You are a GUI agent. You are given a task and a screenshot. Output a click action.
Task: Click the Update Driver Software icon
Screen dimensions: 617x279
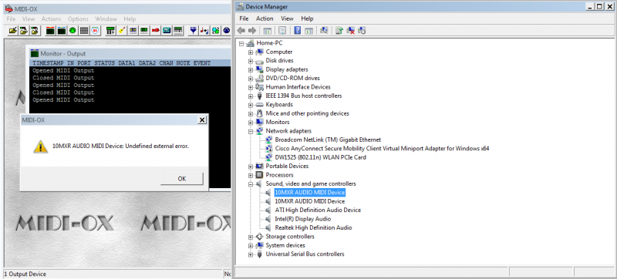coord(339,30)
